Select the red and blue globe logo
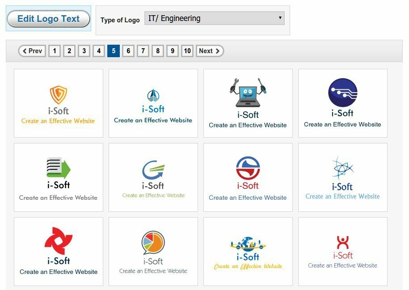This screenshot has height=290, width=409. tap(248, 168)
